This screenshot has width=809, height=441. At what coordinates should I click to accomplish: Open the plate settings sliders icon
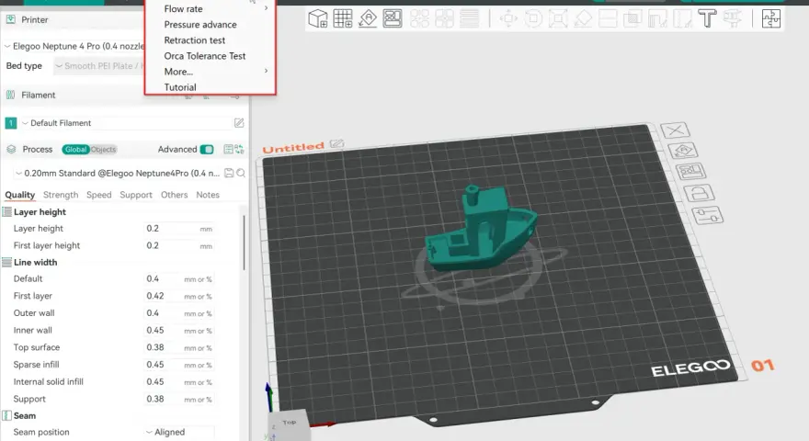point(707,215)
